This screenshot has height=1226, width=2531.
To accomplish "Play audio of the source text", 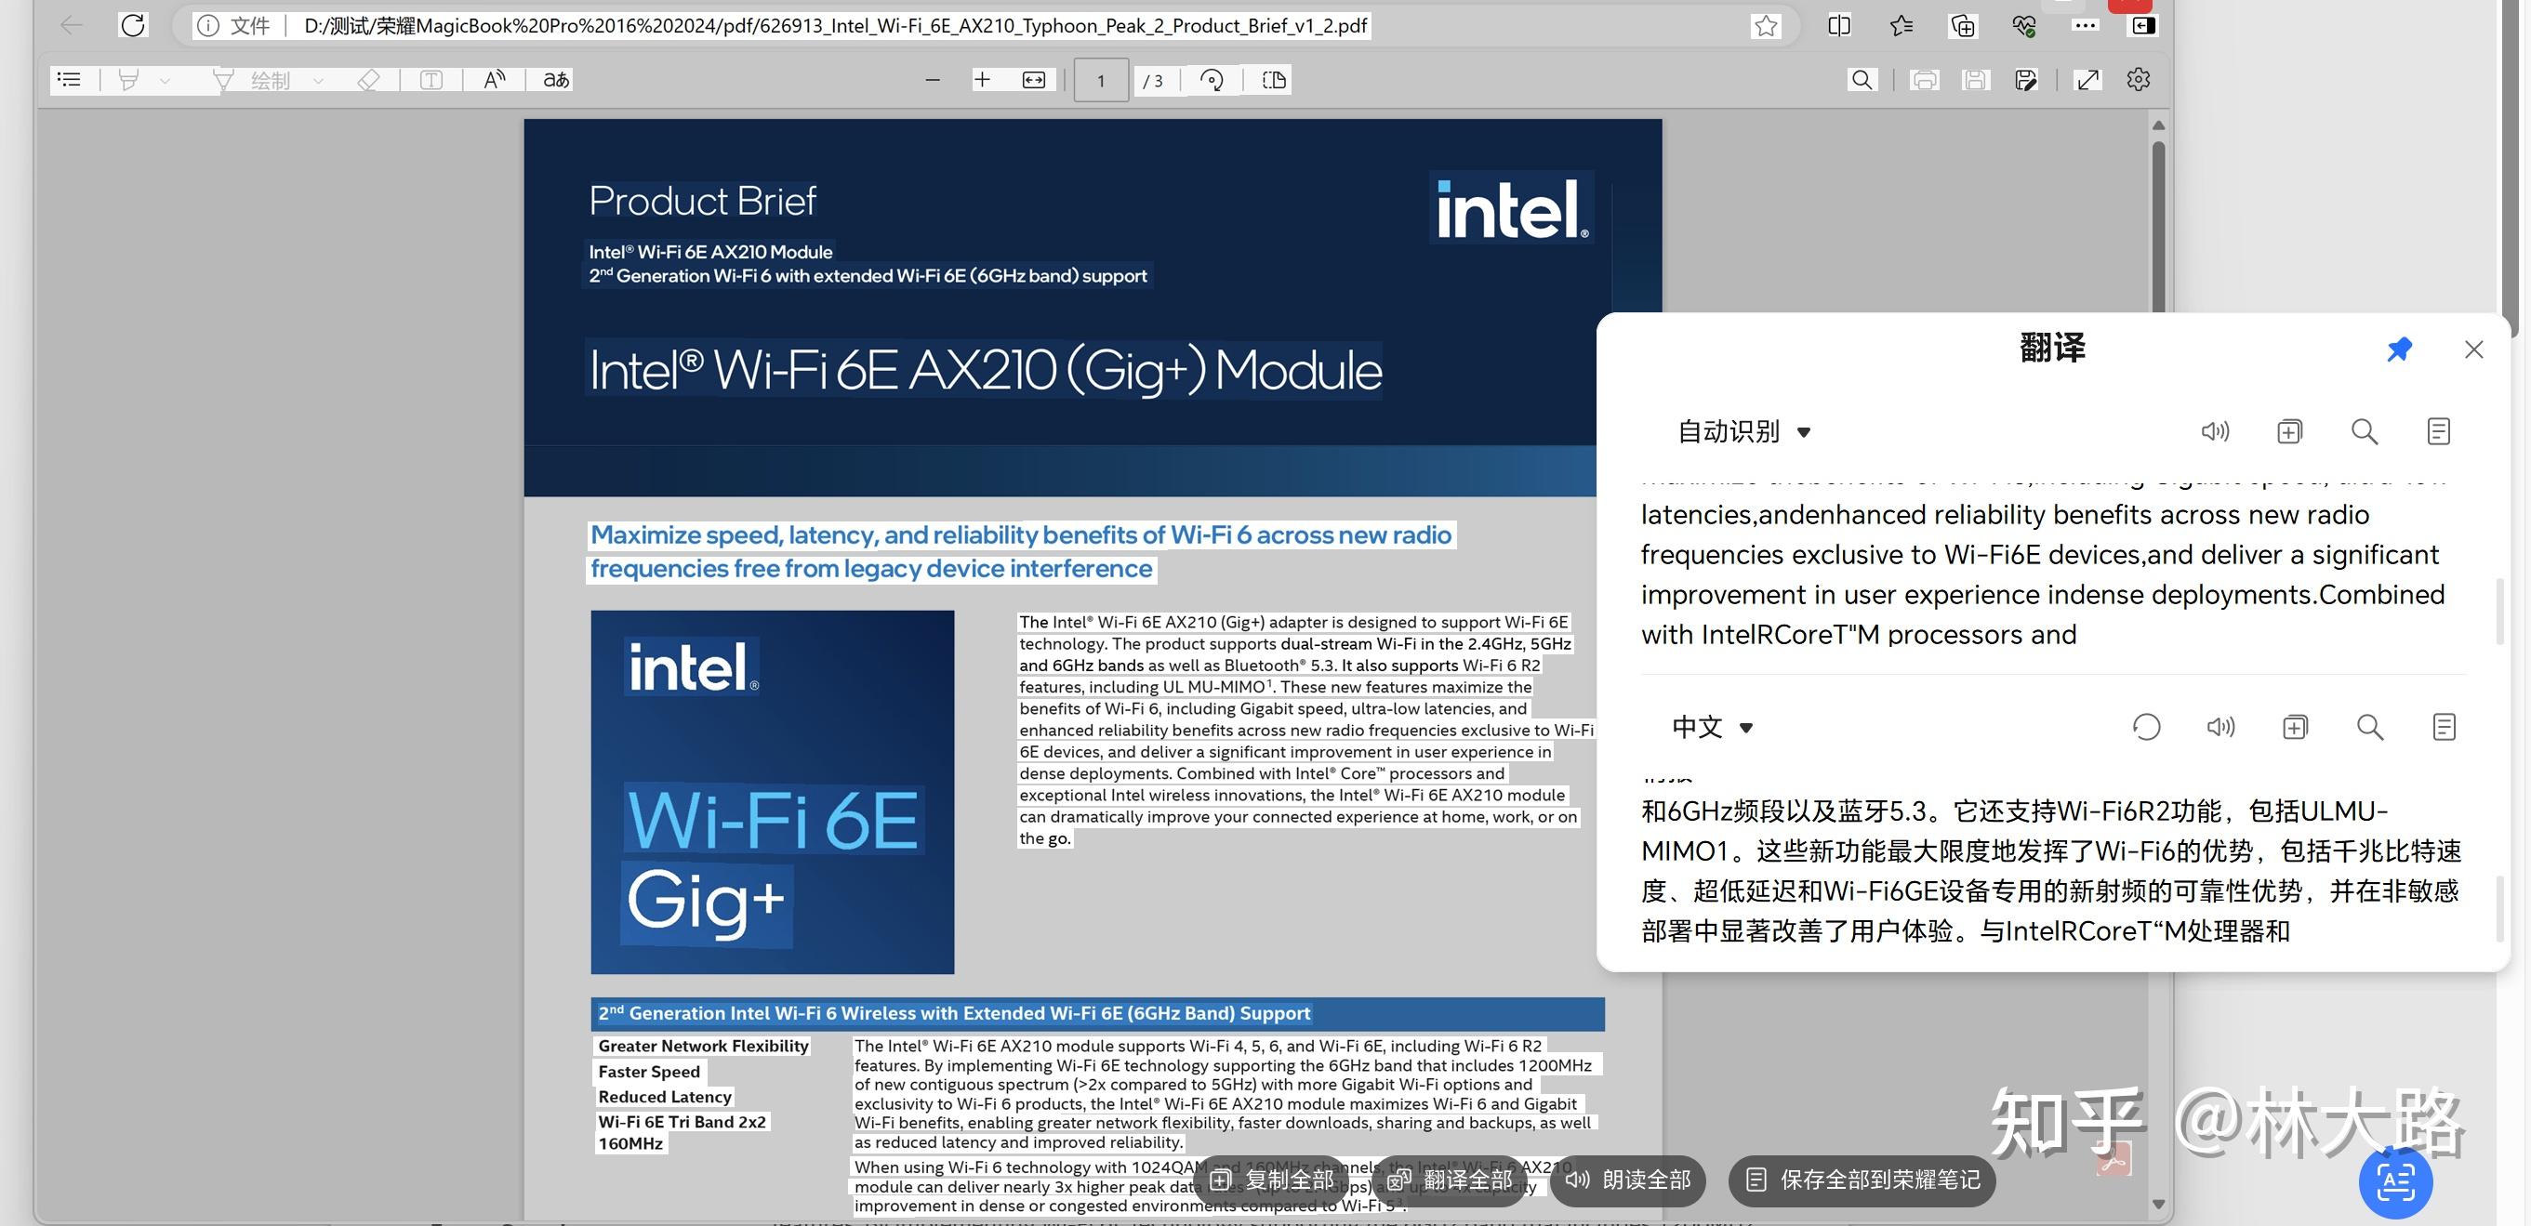I will click(x=2215, y=431).
